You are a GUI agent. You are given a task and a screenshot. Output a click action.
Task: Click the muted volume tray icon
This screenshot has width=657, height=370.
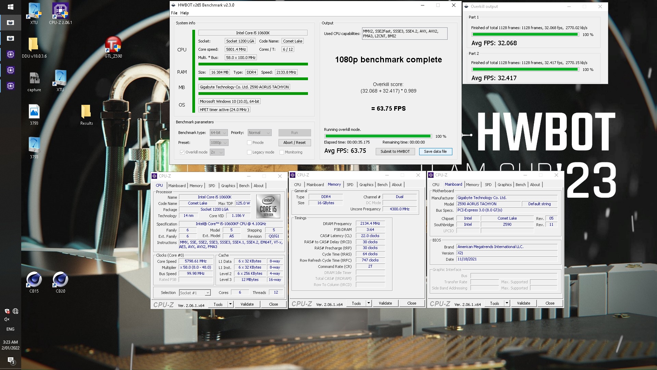point(7,319)
